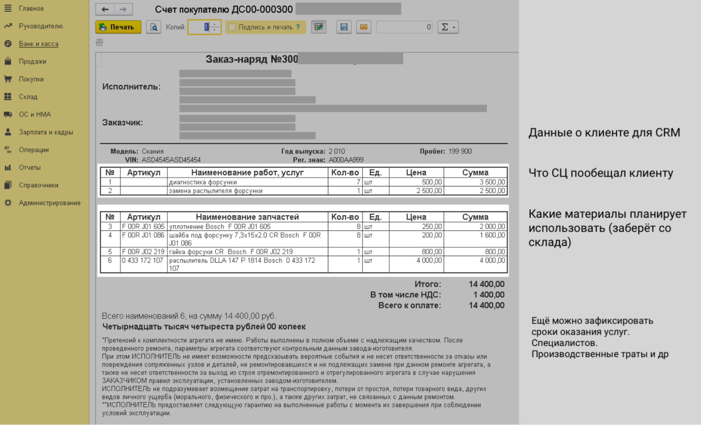This screenshot has height=425, width=701.
Task: Open the Администрирование section
Action: pos(49,203)
